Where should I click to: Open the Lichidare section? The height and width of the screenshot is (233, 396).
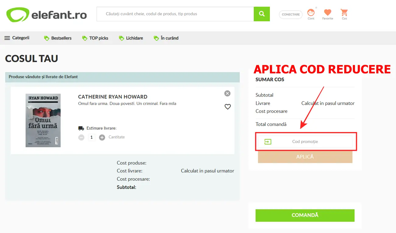(x=131, y=38)
